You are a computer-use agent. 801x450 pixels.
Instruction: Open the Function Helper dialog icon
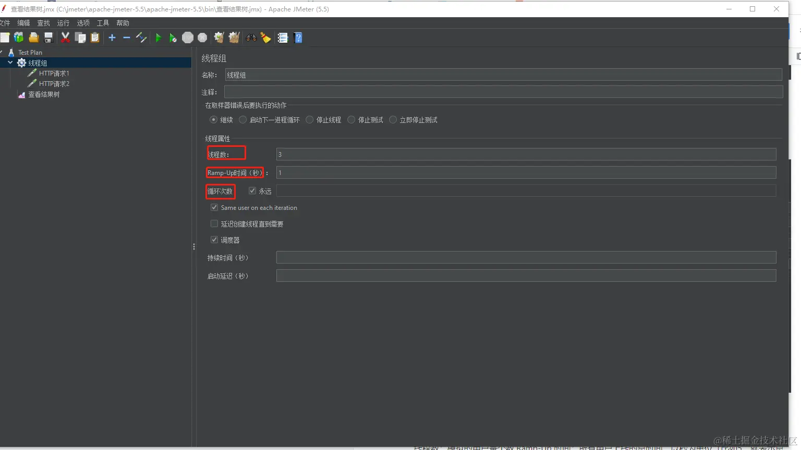(283, 37)
